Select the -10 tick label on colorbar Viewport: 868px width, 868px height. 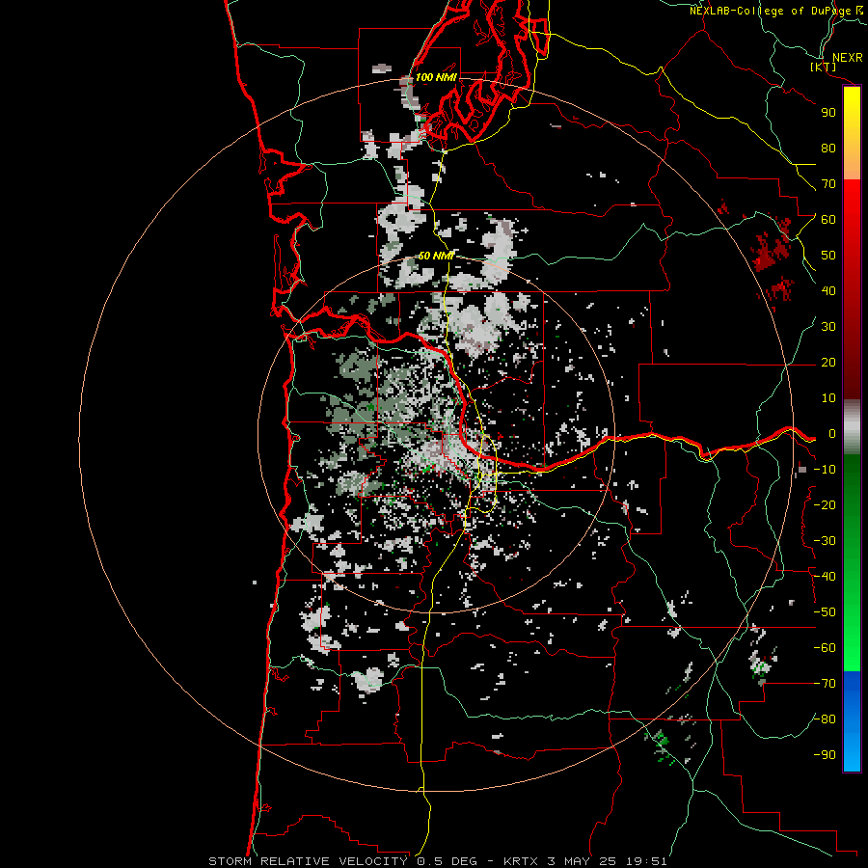coord(825,470)
